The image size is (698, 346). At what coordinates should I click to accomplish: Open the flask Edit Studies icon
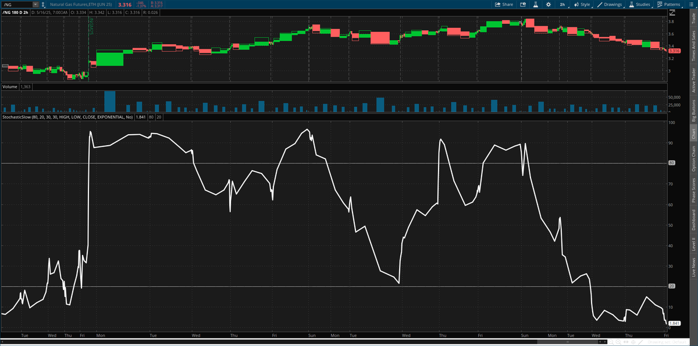tap(536, 4)
